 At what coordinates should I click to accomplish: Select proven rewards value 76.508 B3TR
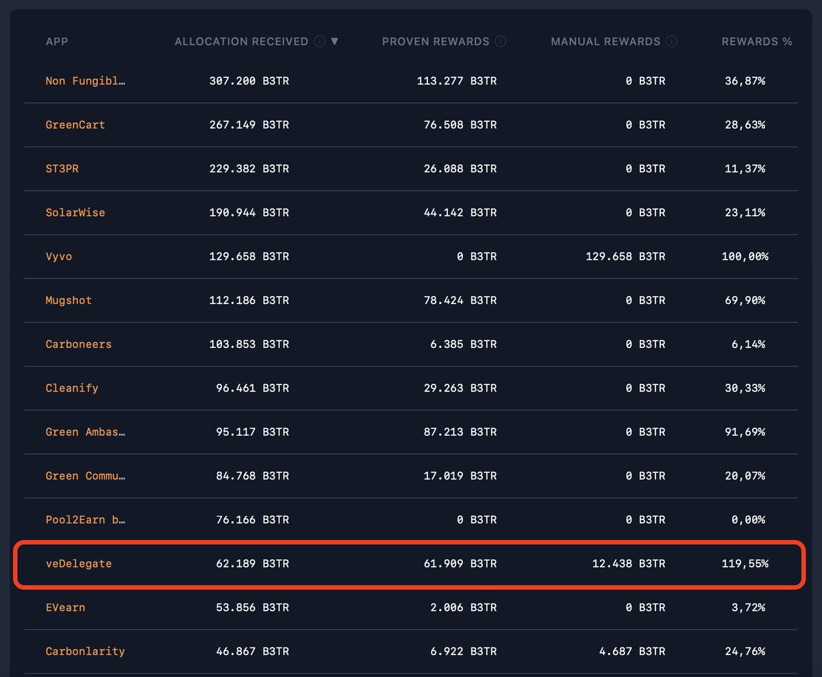click(x=460, y=125)
